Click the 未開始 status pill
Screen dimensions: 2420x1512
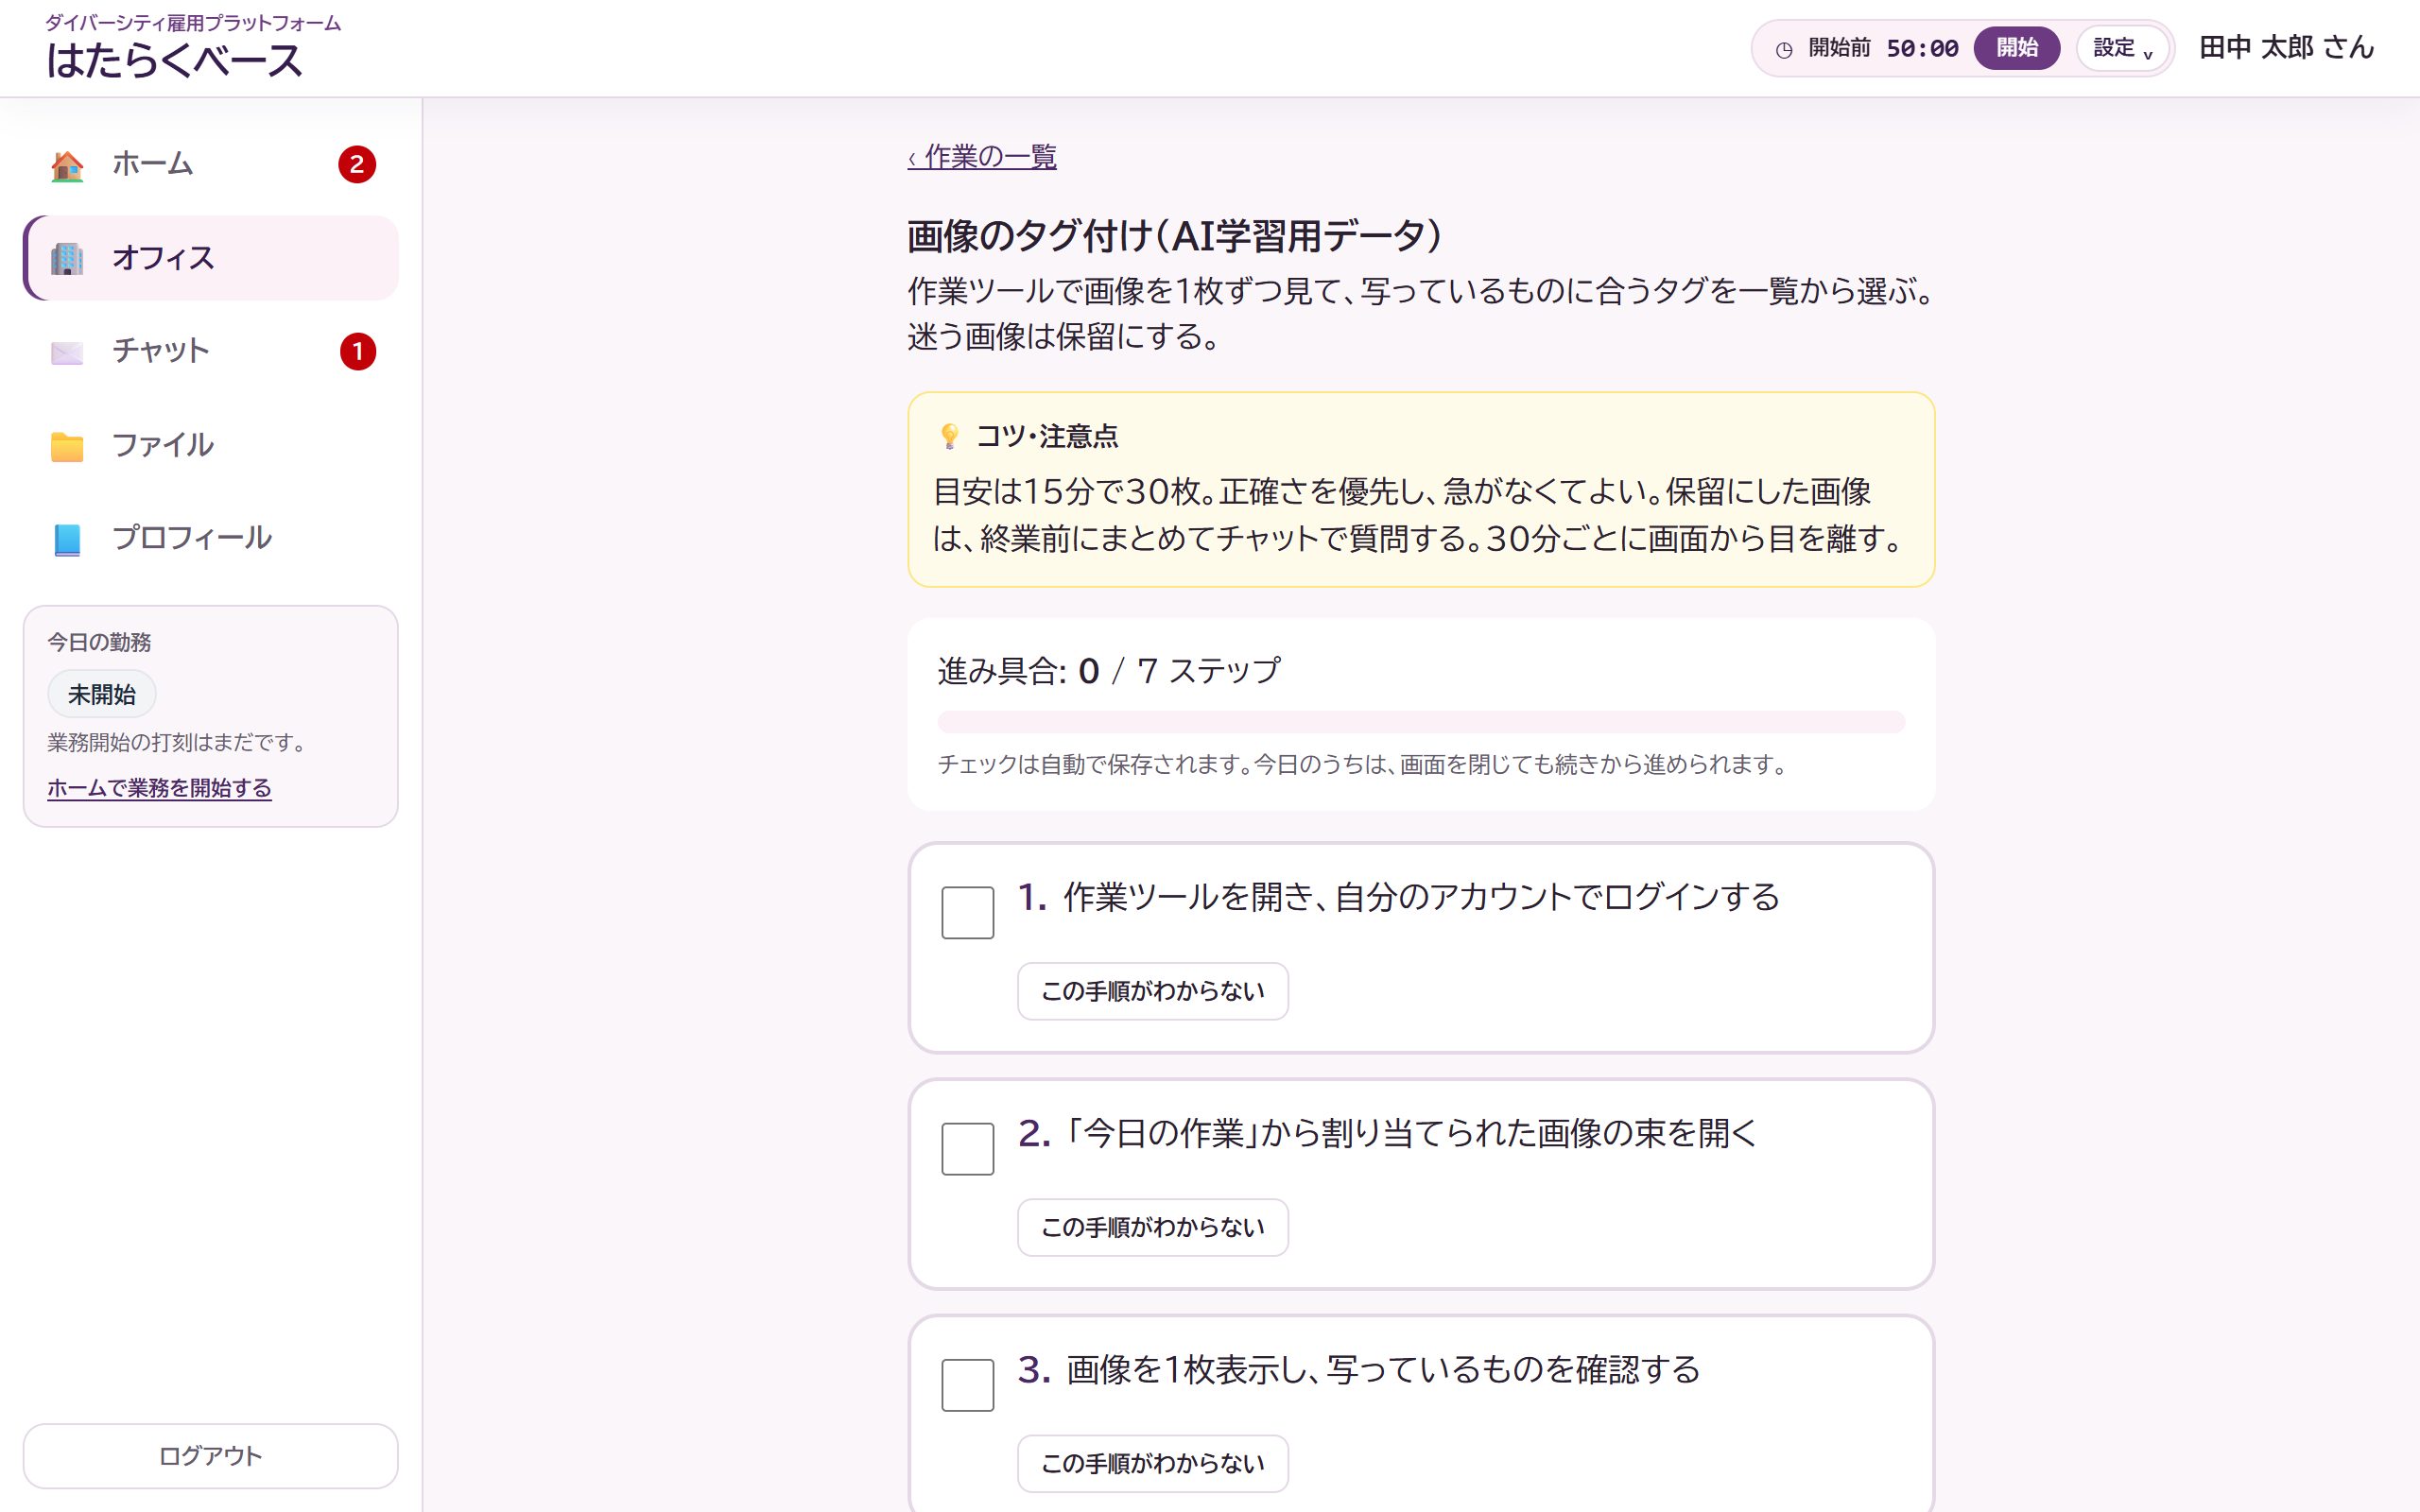(x=102, y=694)
